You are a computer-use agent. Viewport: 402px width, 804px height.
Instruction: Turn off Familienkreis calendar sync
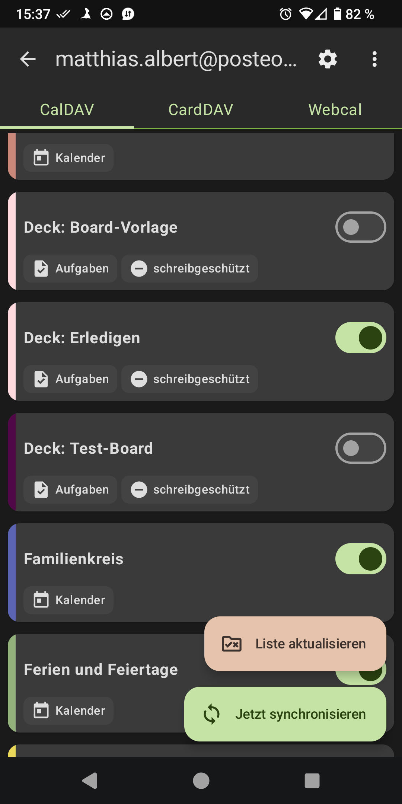coord(360,559)
